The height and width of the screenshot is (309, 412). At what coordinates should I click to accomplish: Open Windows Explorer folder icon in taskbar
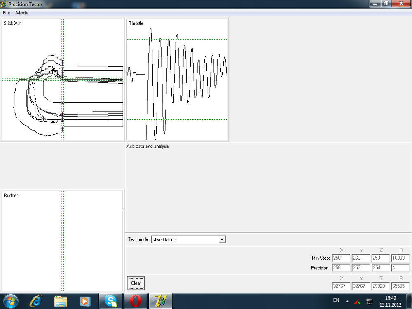point(61,301)
